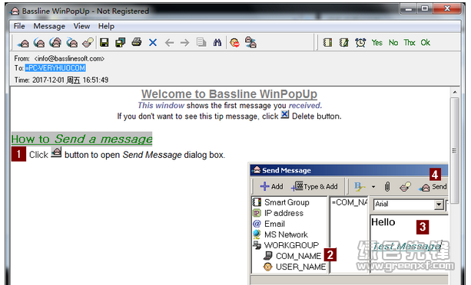Go to next message with right arrow
Screen dimensions: 471x285
tap(184, 43)
